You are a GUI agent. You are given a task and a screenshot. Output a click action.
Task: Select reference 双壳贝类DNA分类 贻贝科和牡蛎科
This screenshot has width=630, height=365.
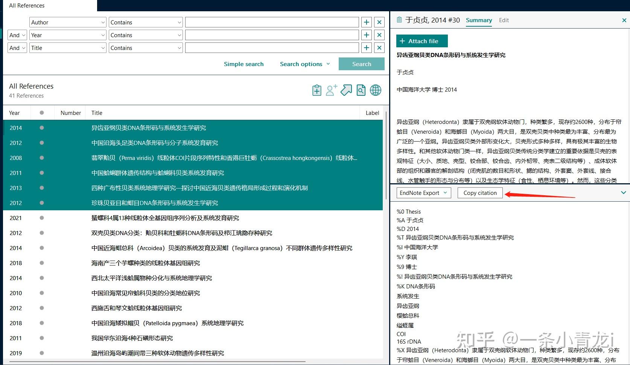point(193,233)
